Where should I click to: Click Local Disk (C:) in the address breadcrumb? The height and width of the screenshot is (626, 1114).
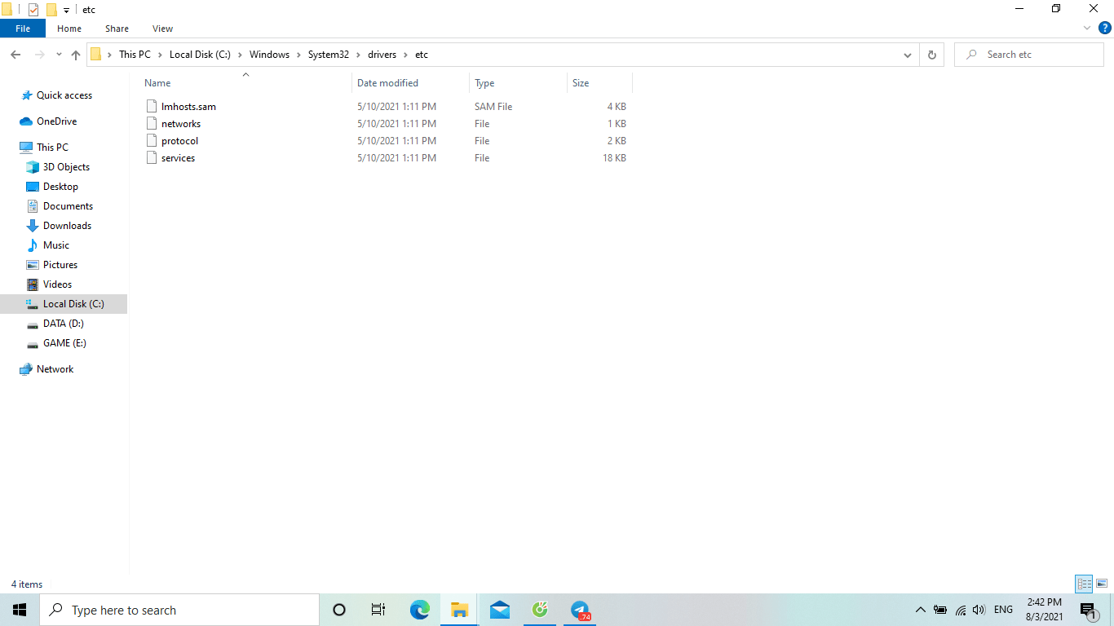pos(200,55)
